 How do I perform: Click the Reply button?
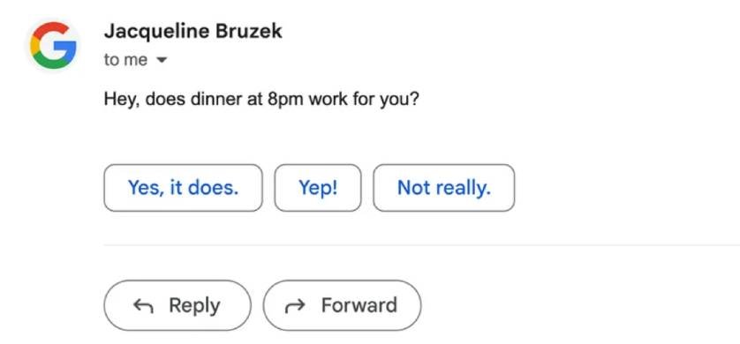[x=177, y=305]
